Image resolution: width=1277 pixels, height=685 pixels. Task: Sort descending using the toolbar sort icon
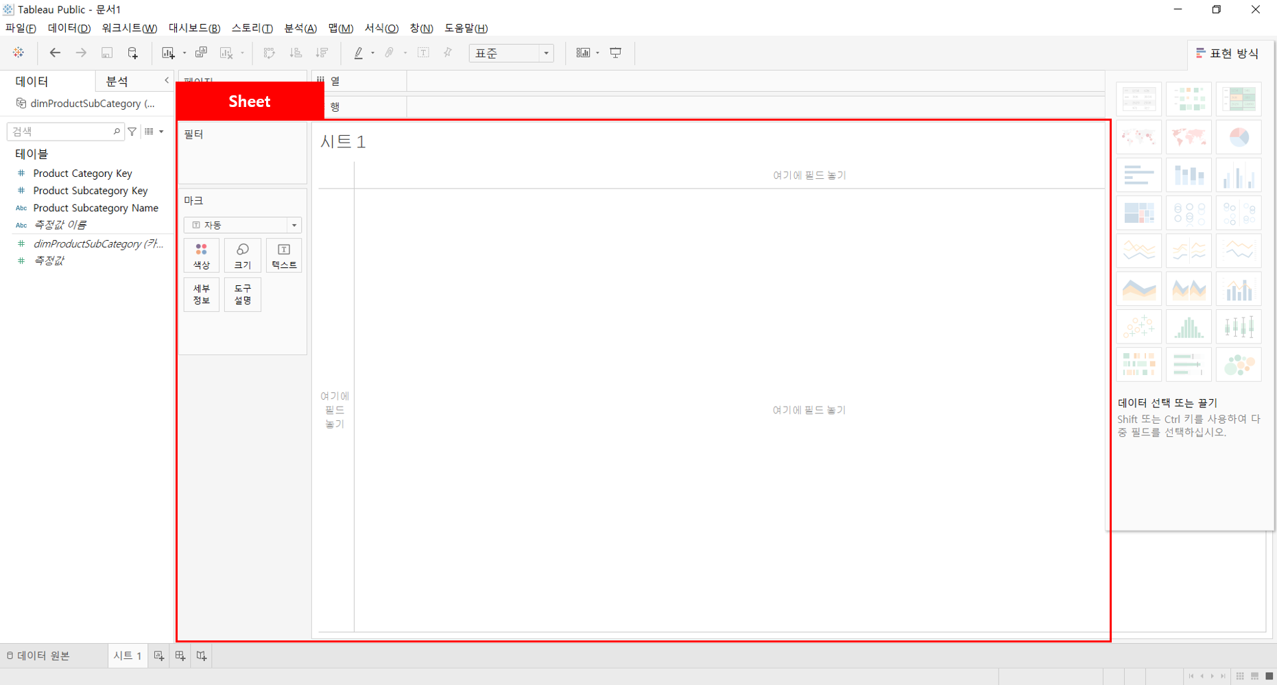322,53
